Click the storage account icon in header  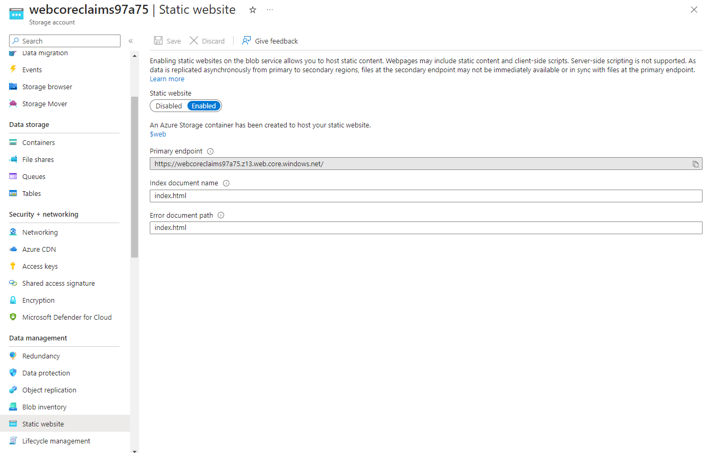(x=16, y=14)
